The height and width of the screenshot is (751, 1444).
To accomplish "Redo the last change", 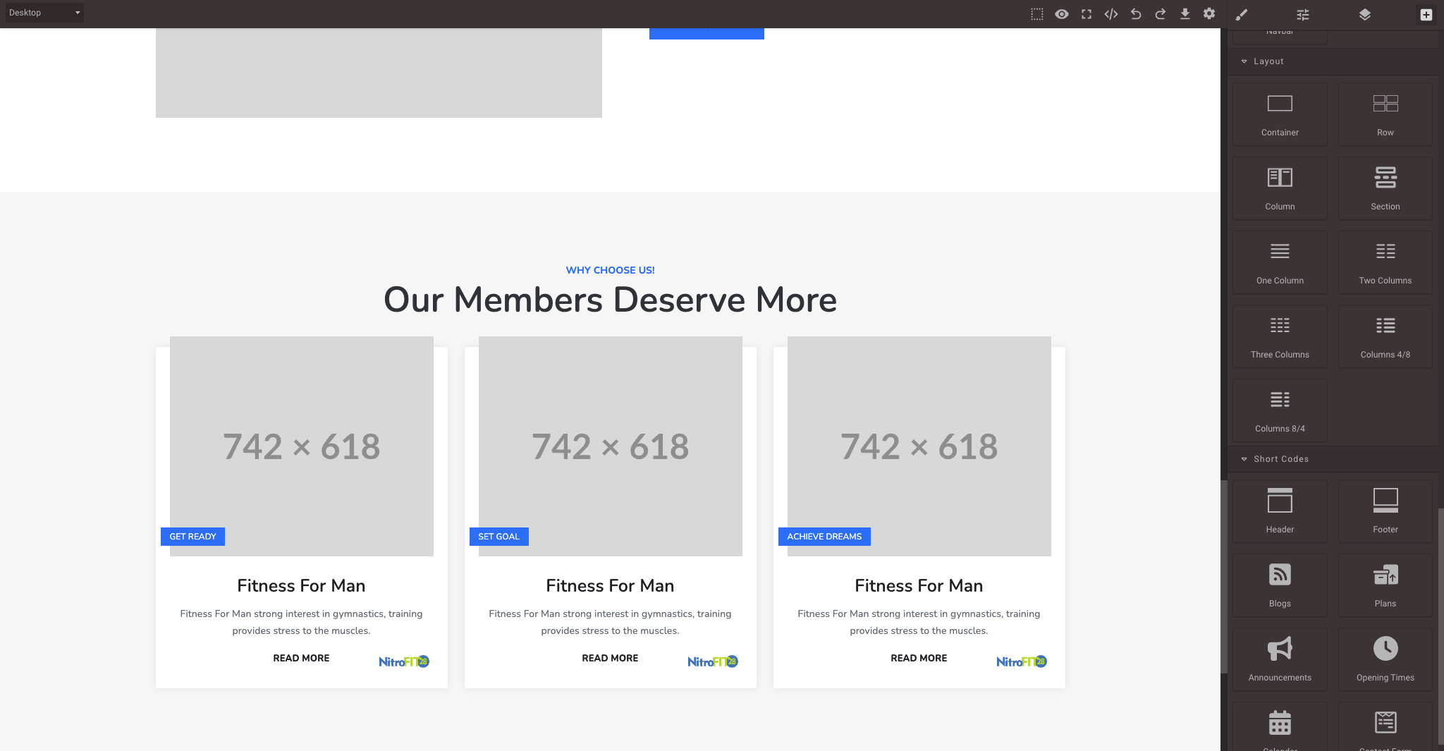I will click(1161, 14).
